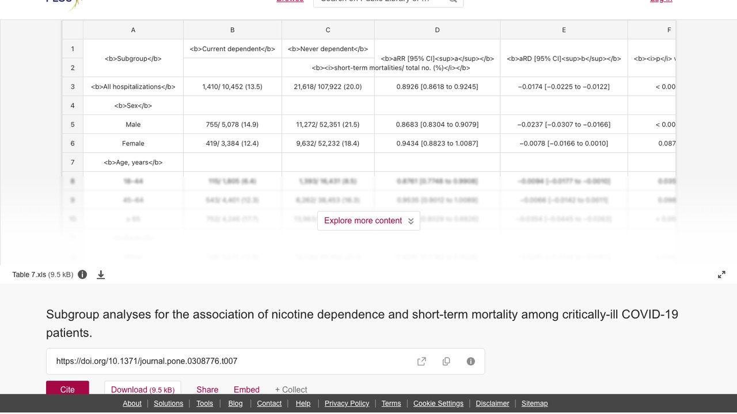The image size is (737, 414).
Task: Expand 'Explore more content'
Action: [368, 221]
